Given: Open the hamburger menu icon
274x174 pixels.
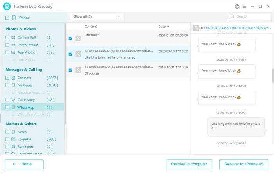Looking at the screenshot, I should tap(245, 7).
